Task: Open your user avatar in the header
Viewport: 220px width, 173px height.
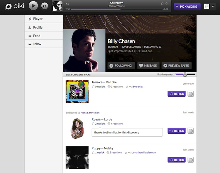Action: (x=207, y=6)
